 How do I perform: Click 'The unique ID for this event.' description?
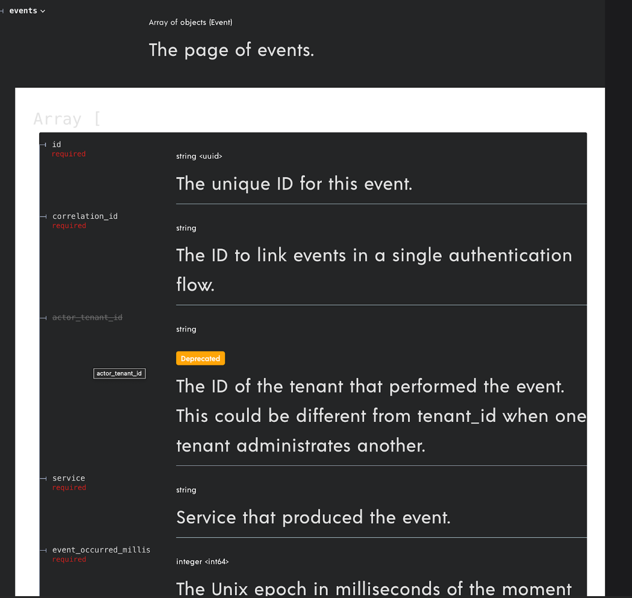pyautogui.click(x=294, y=184)
